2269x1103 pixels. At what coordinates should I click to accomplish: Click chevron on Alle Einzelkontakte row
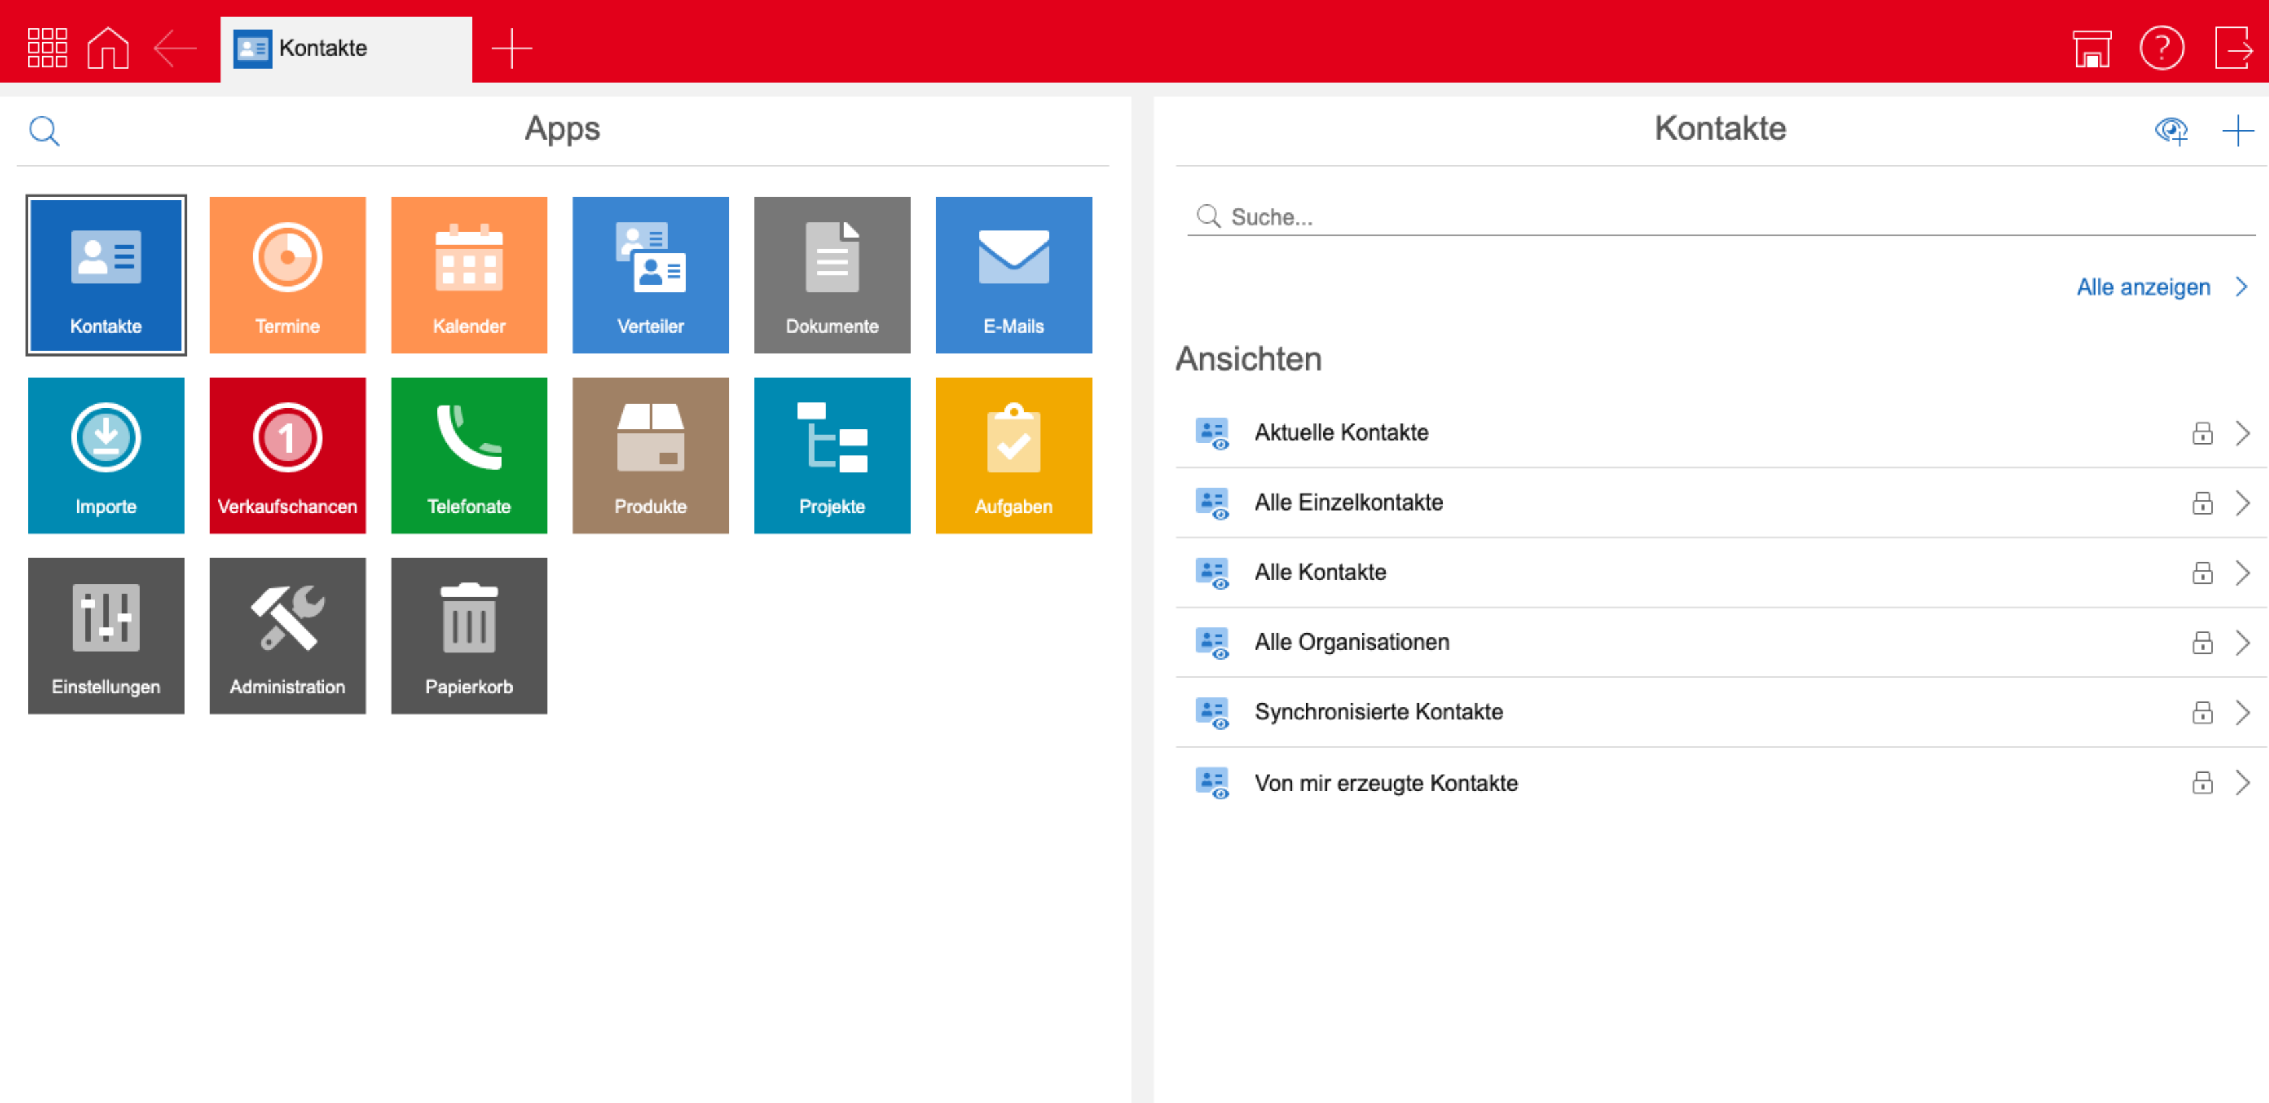pos(2243,503)
